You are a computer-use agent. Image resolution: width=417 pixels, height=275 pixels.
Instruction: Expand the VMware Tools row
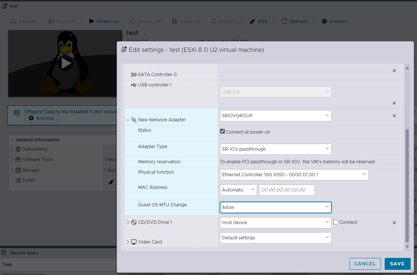pos(12,160)
